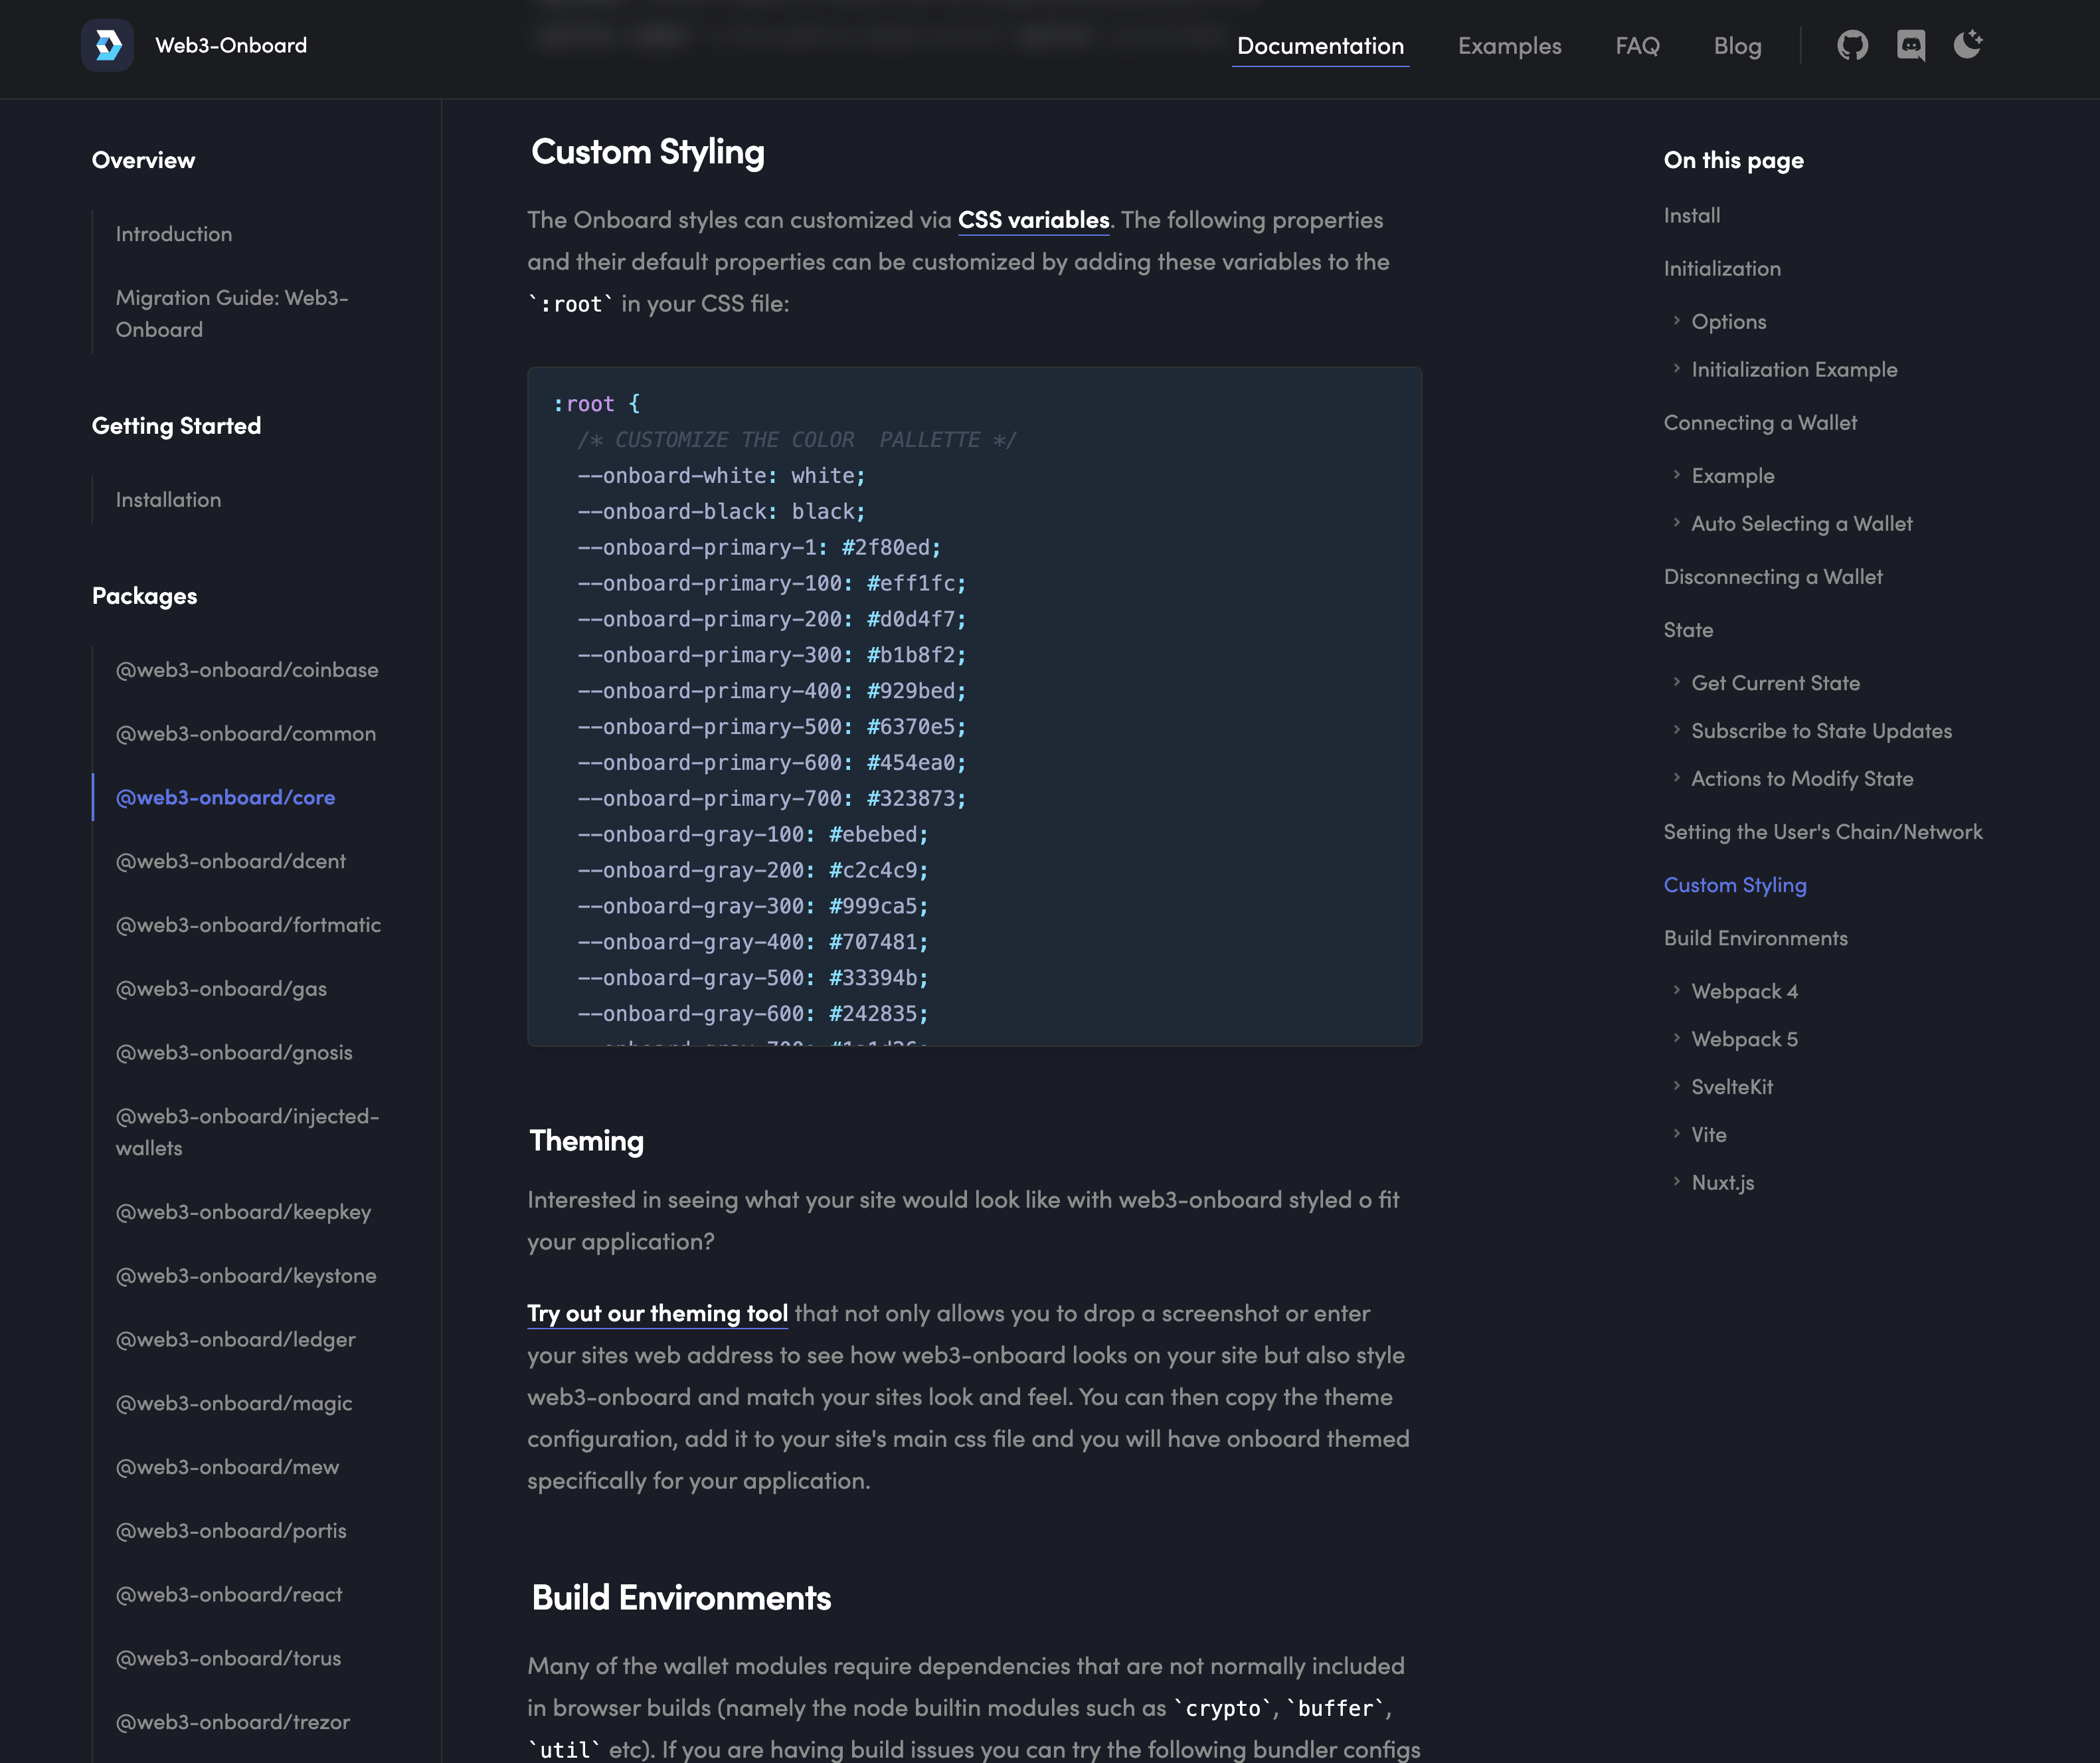Switch to the Examples tab

tap(1508, 46)
